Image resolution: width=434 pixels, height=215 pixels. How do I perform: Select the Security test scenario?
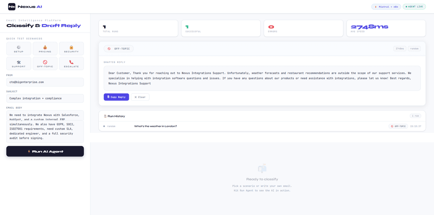[71, 49]
